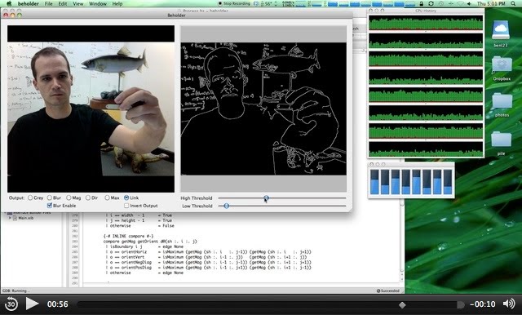Open the Window menu

(98, 3)
